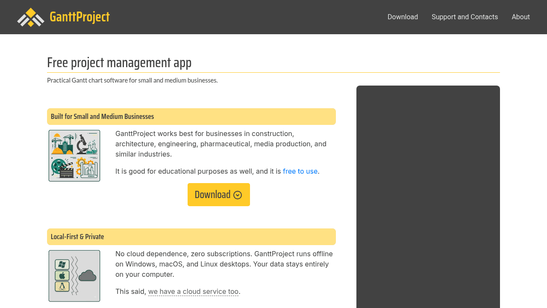
Task: Follow the "free to use" link
Action: point(300,171)
